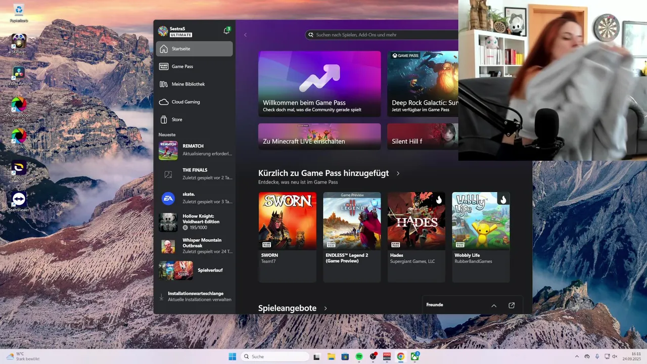Open the SWORN game card
This screenshot has width=647, height=364.
click(287, 237)
